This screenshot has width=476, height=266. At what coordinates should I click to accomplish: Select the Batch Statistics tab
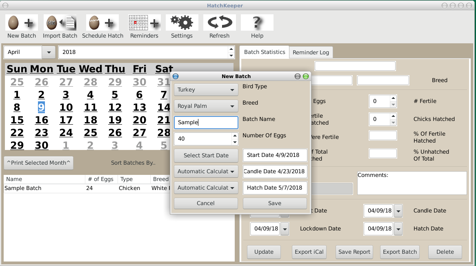(x=264, y=52)
